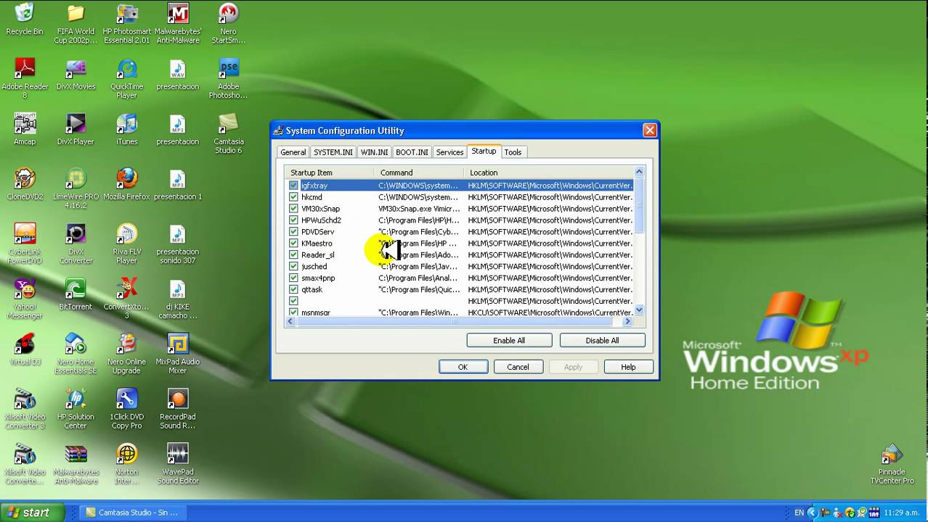Uncheck the Reader_sl startup item
Viewport: 928px width, 522px height.
pos(293,255)
